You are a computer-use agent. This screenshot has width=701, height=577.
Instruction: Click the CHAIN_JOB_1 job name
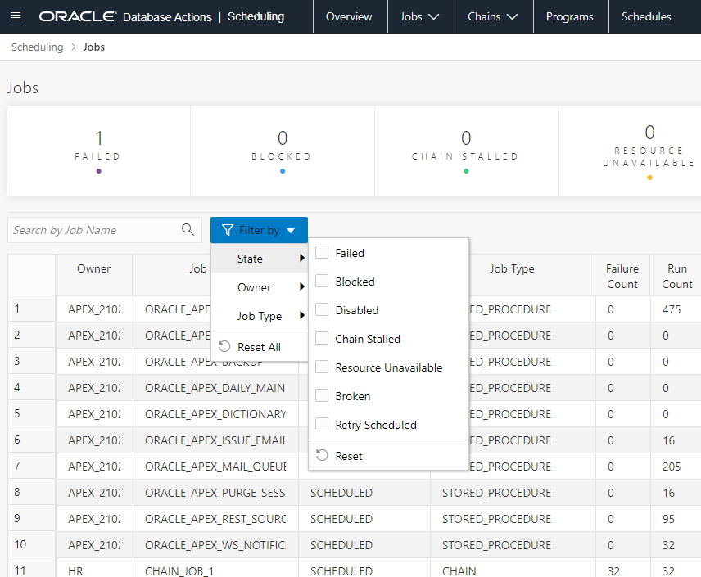pos(179,571)
